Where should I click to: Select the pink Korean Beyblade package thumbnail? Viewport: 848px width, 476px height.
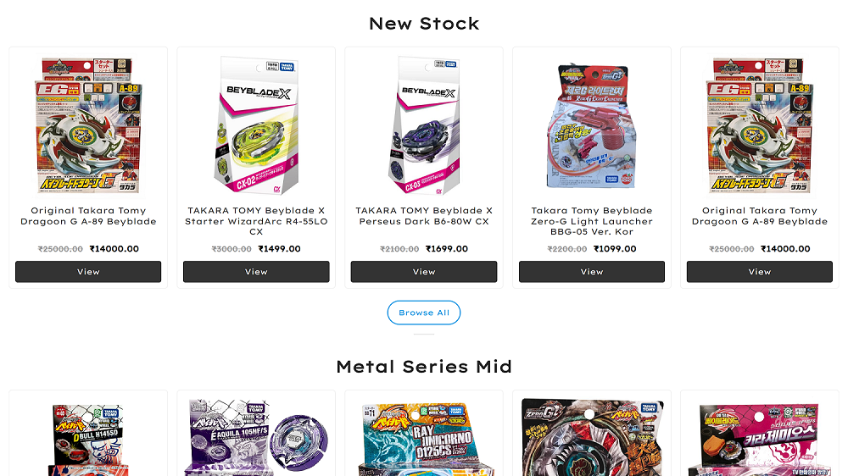pos(759,439)
